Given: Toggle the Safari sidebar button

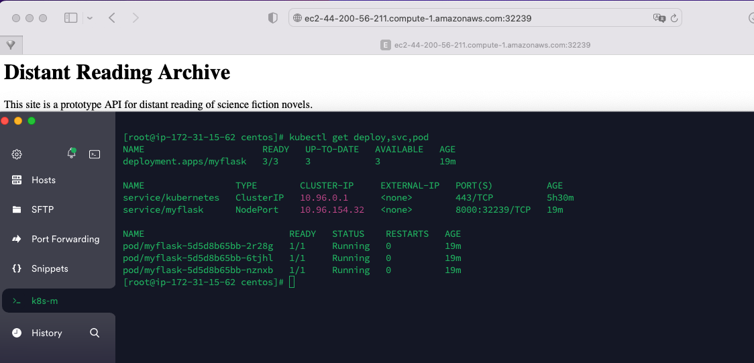Looking at the screenshot, I should 70,18.
